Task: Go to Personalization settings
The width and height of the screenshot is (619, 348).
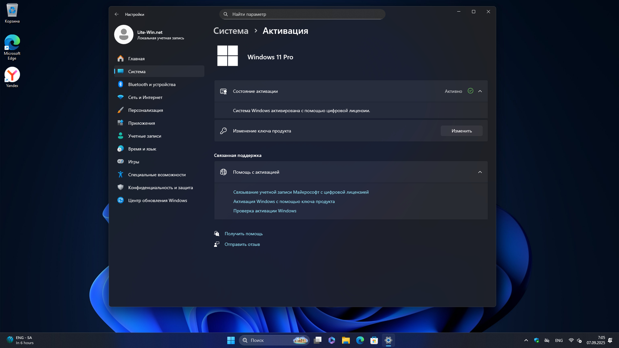Action: (159, 110)
